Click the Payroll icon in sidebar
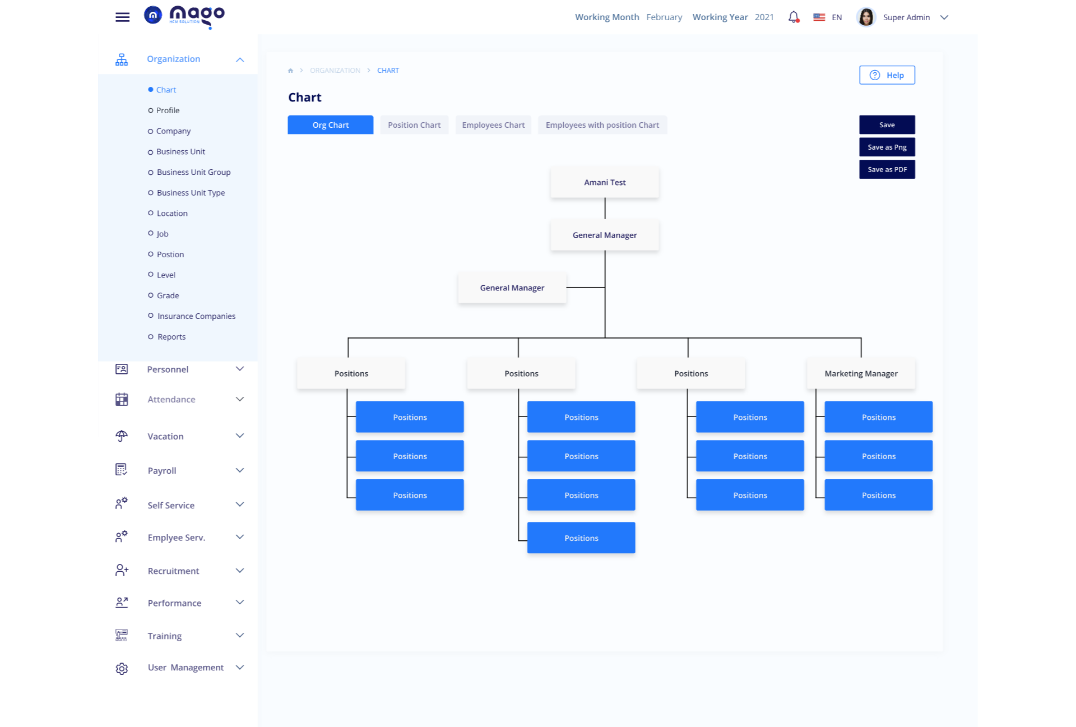This screenshot has height=727, width=1076. [122, 470]
